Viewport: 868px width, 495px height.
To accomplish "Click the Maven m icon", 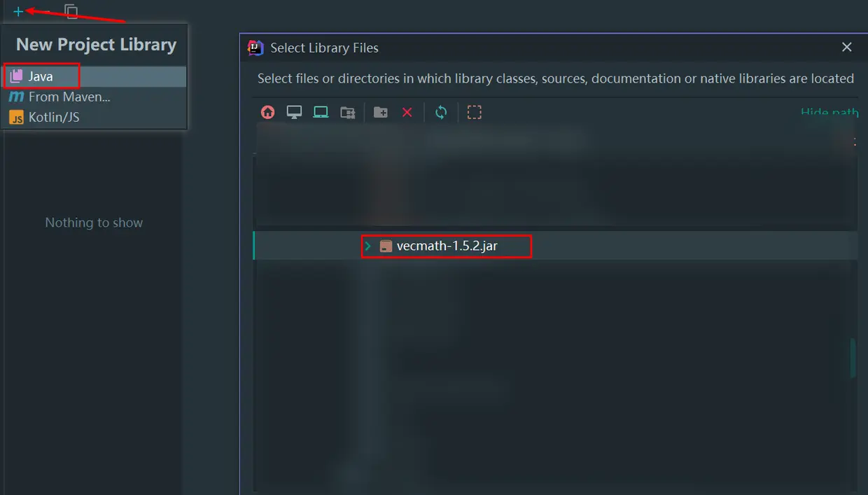I will pos(16,97).
